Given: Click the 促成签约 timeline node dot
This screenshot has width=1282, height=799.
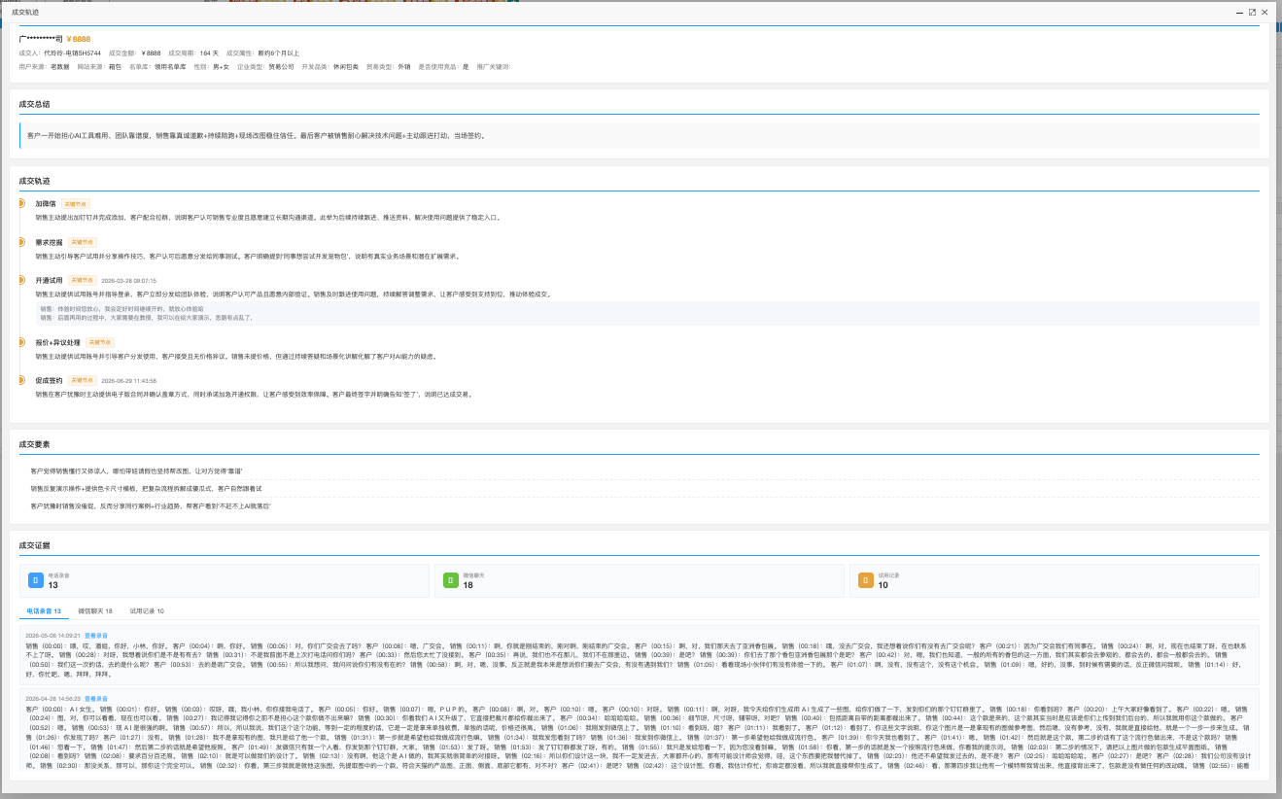Looking at the screenshot, I should (x=20, y=380).
